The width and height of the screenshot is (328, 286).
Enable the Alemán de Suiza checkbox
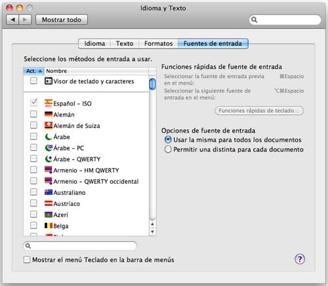click(33, 125)
